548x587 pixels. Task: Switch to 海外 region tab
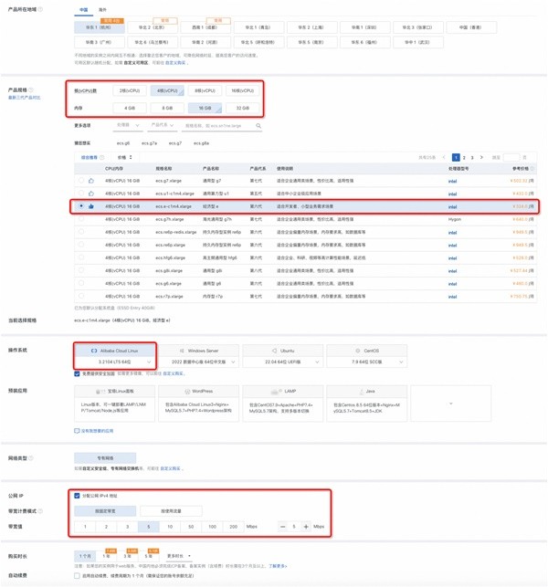pyautogui.click(x=101, y=10)
